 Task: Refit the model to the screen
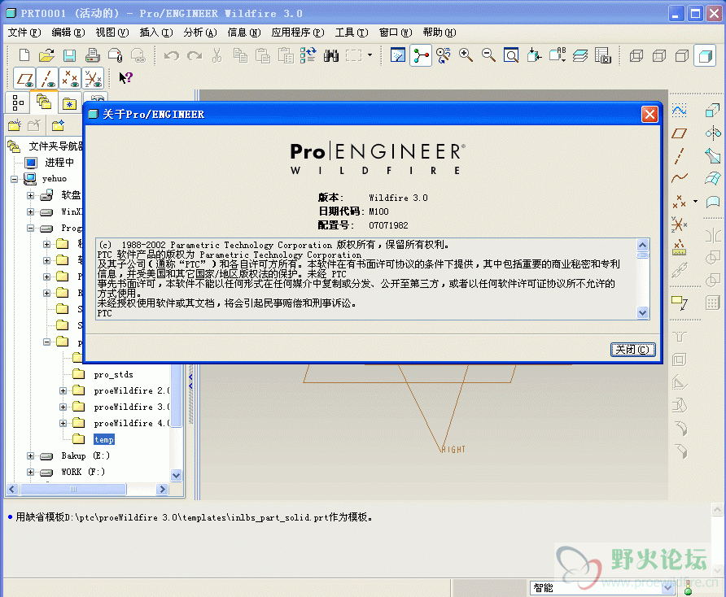tap(511, 55)
